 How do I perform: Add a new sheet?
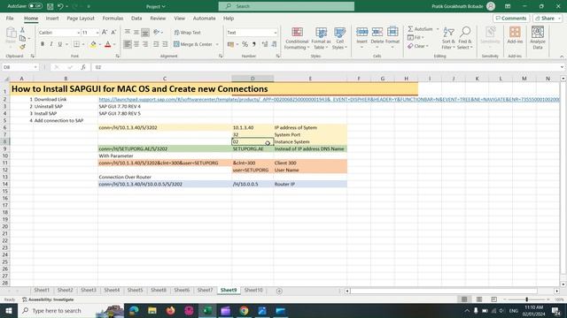point(279,291)
